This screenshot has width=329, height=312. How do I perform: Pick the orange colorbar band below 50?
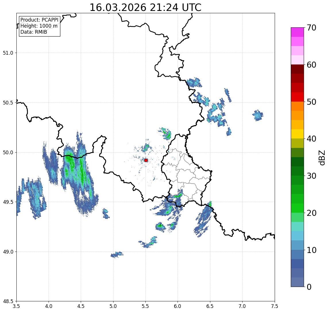(x=297, y=106)
